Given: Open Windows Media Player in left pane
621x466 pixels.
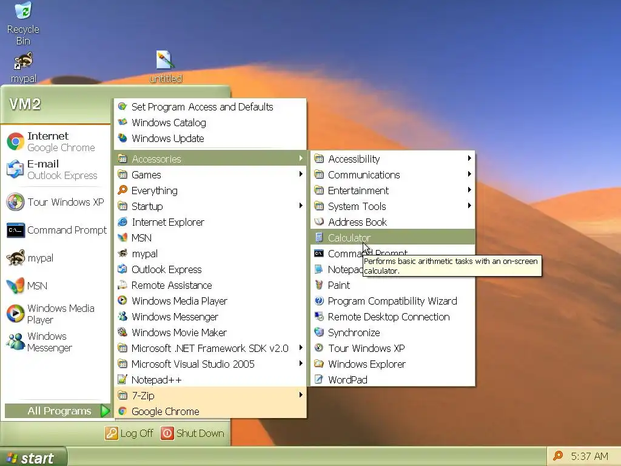Looking at the screenshot, I should coord(55,314).
